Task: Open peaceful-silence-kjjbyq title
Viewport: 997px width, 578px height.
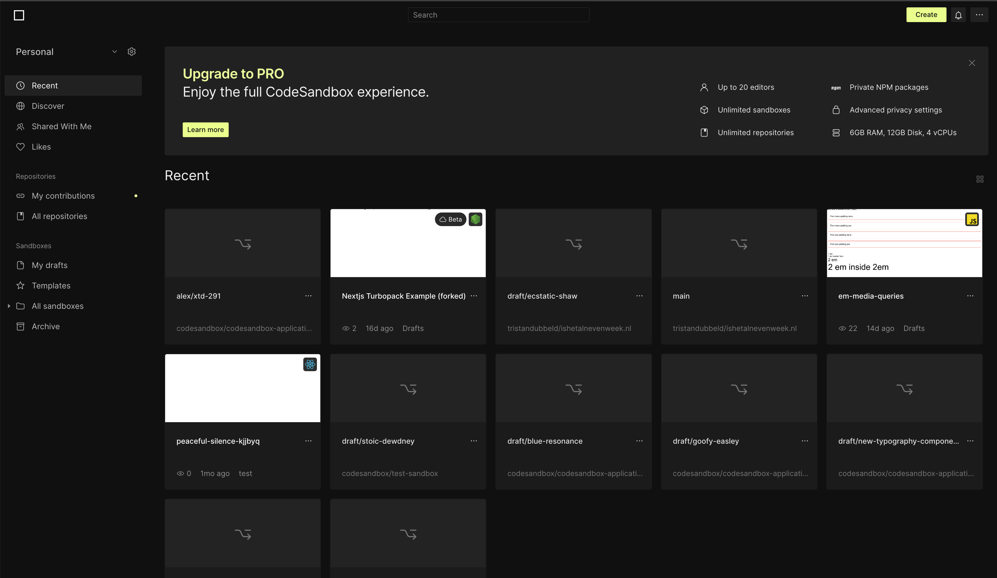Action: pos(218,441)
